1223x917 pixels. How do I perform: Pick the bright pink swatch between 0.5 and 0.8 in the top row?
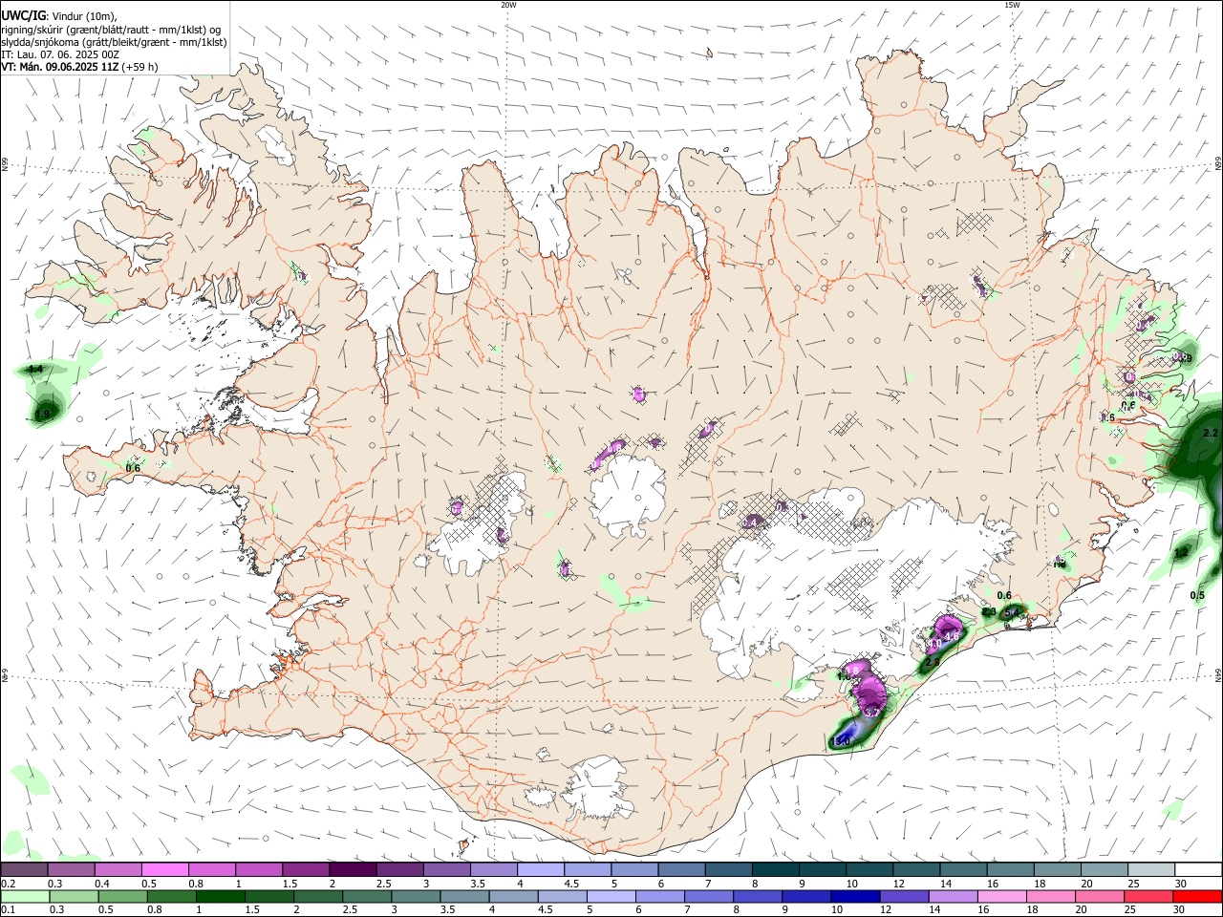[165, 869]
